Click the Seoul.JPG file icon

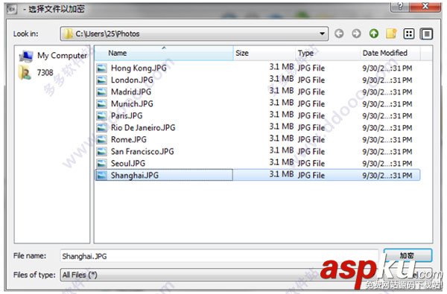[102, 164]
